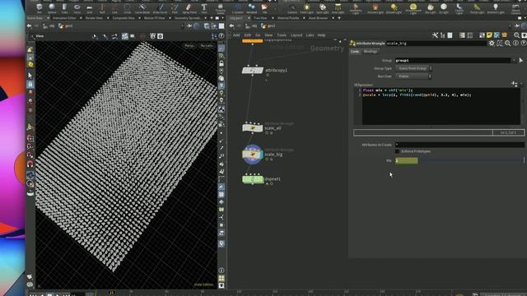
Task: Open the Labs menu in network editor
Action: click(310, 35)
